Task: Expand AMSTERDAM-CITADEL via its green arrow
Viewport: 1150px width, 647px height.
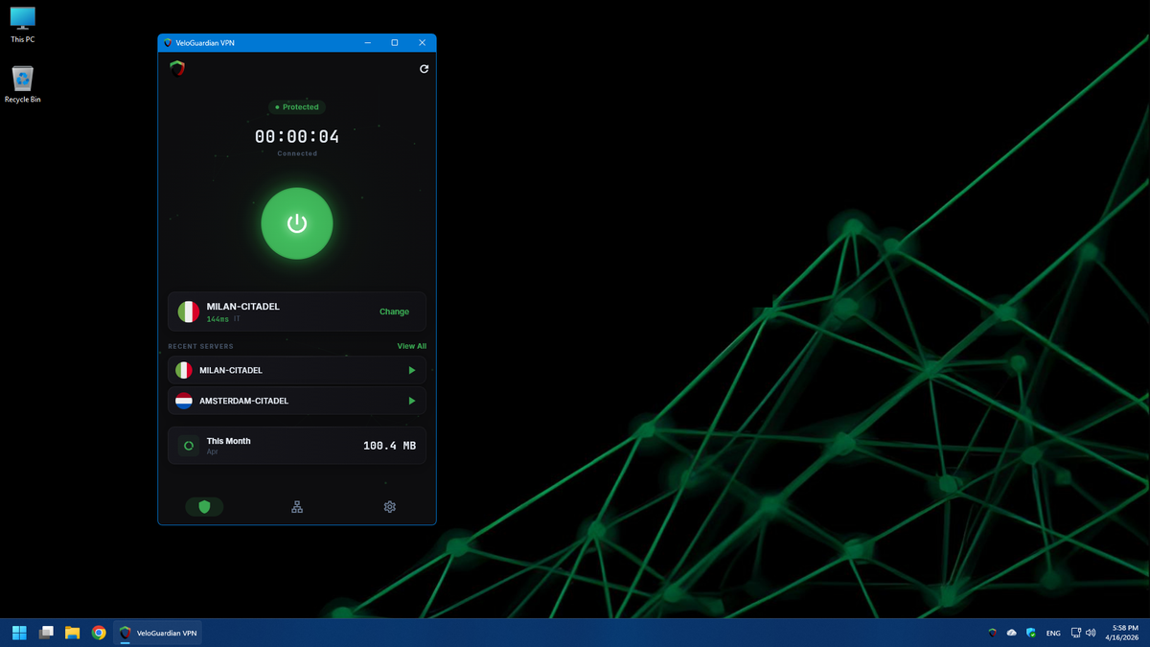Action: tap(411, 401)
